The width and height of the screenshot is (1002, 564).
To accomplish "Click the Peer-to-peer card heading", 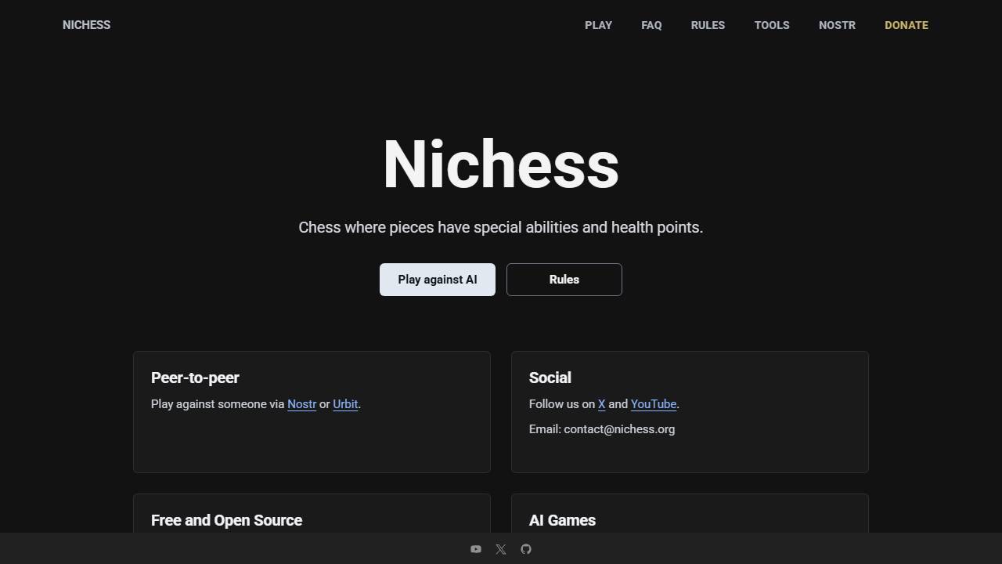I will [195, 378].
